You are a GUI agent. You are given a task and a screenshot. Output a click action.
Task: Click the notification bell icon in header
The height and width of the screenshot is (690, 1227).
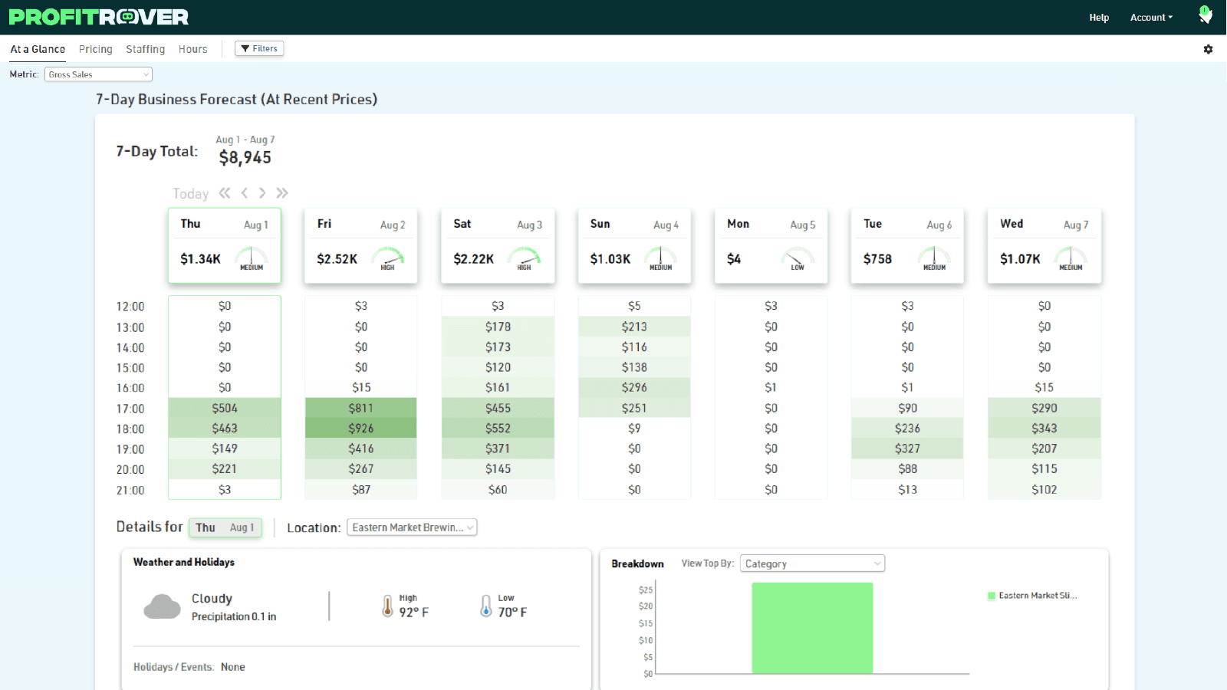point(1205,15)
